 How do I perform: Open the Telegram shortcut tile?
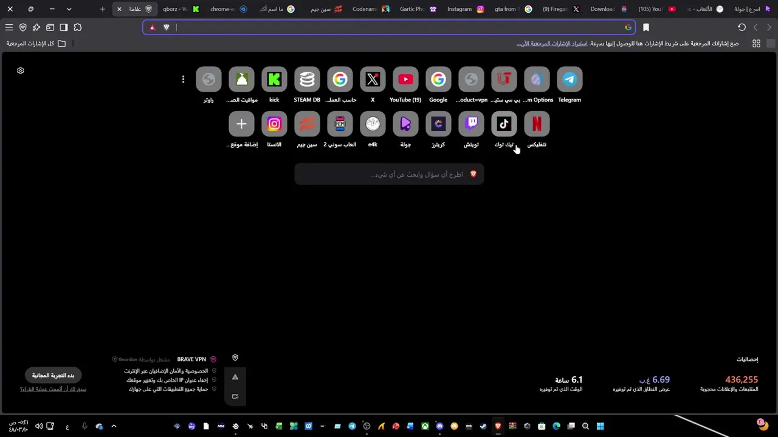(x=570, y=80)
